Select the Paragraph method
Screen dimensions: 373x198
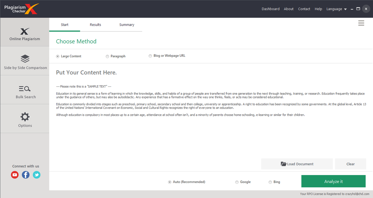click(116, 56)
